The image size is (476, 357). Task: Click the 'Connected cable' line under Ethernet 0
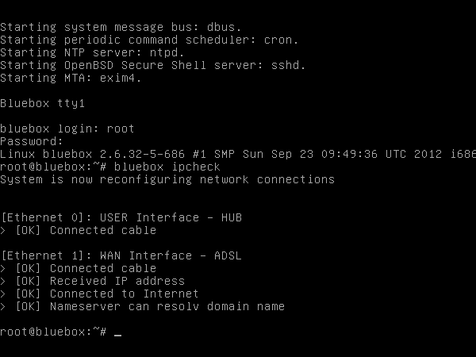(79, 230)
